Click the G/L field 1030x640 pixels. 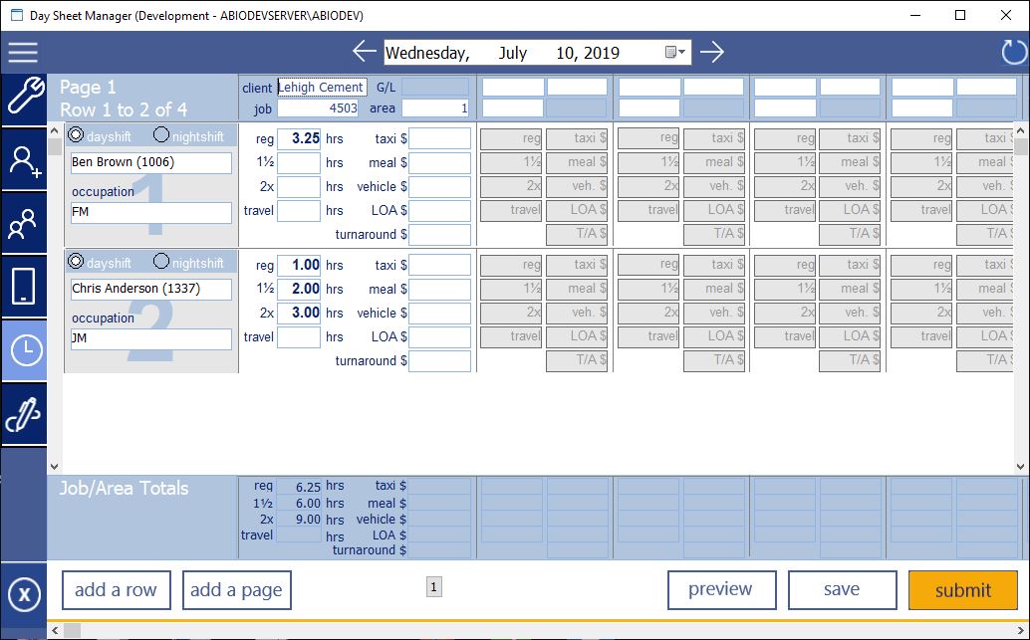[435, 88]
